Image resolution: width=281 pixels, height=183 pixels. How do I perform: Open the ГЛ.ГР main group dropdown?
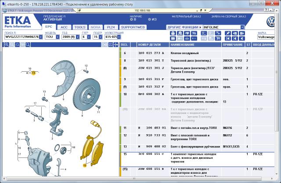89,37
